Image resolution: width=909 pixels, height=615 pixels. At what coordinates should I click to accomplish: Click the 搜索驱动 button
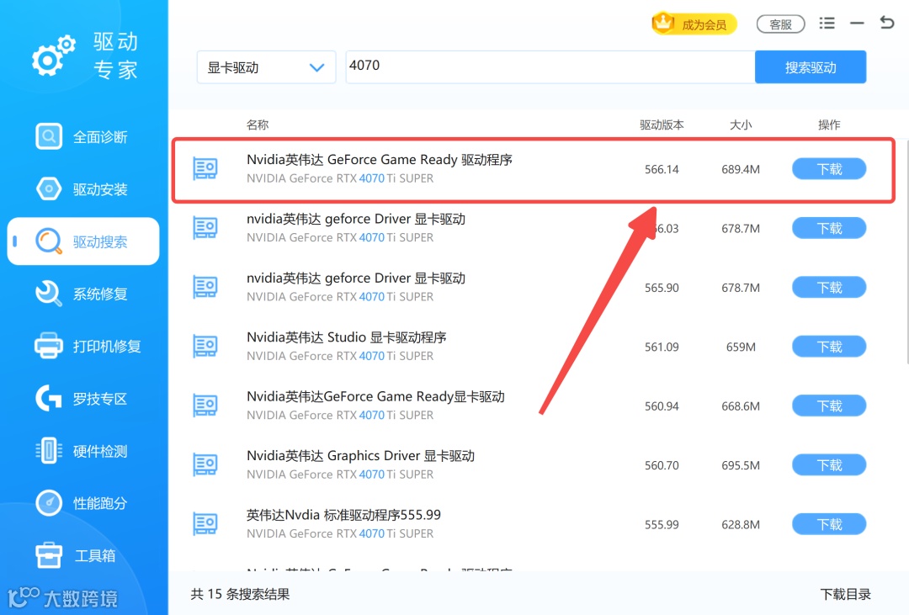point(811,67)
